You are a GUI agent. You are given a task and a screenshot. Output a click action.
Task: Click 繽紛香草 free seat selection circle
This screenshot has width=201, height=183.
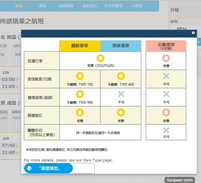point(79,113)
